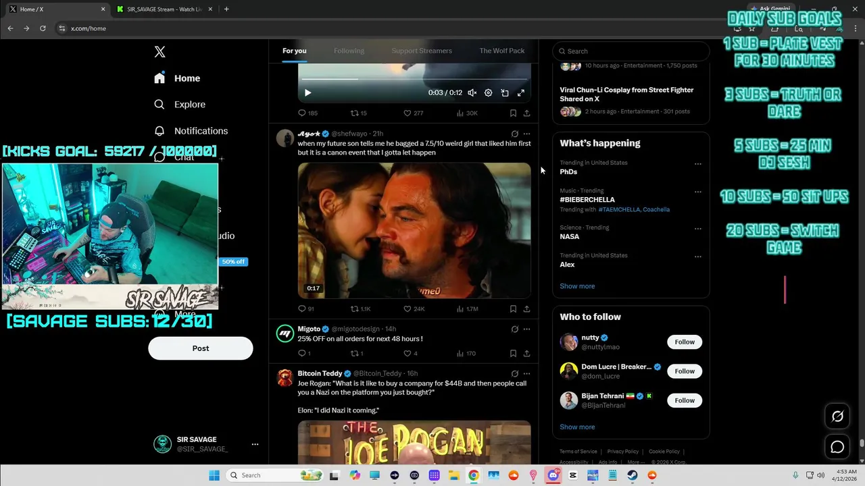Click the Post button
This screenshot has width=865, height=486.
click(201, 348)
